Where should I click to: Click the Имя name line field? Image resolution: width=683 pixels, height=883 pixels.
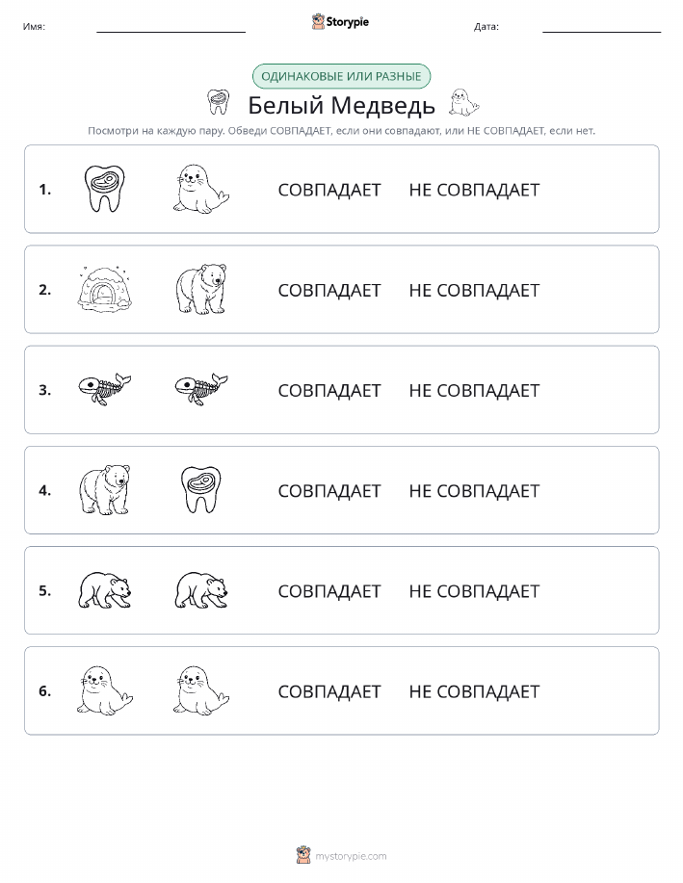[171, 26]
